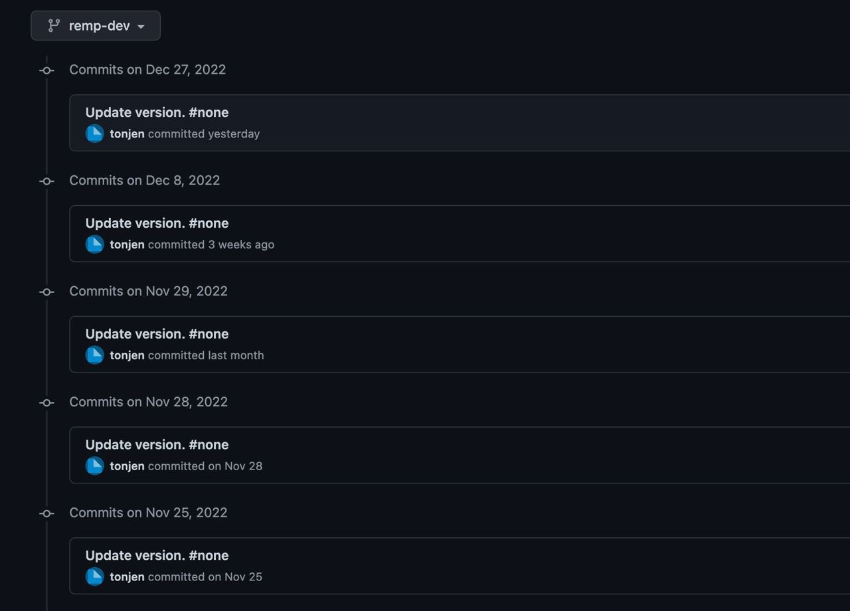Click the commit node icon beside Nov 29 heading

coord(46,292)
